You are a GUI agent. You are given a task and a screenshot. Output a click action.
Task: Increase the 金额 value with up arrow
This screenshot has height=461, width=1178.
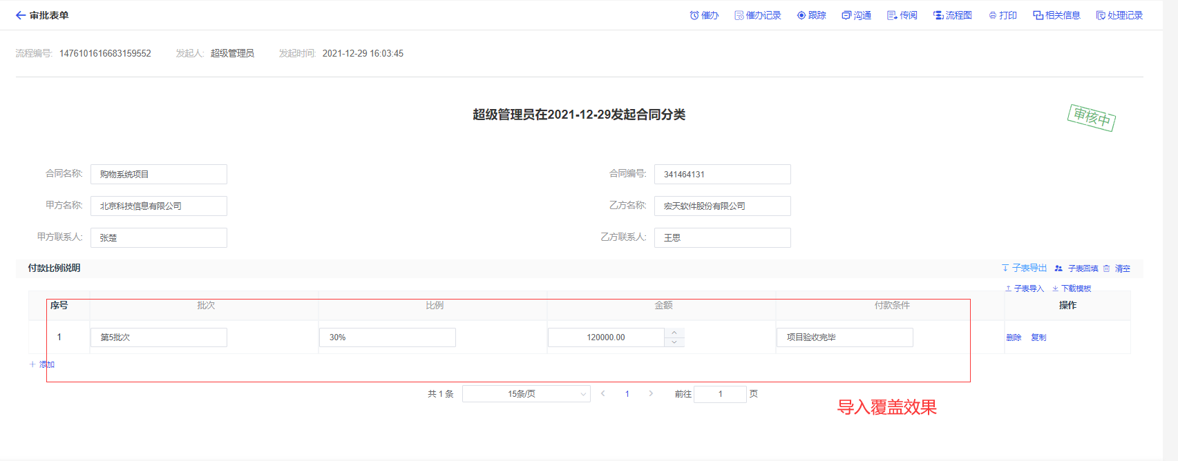click(x=674, y=333)
